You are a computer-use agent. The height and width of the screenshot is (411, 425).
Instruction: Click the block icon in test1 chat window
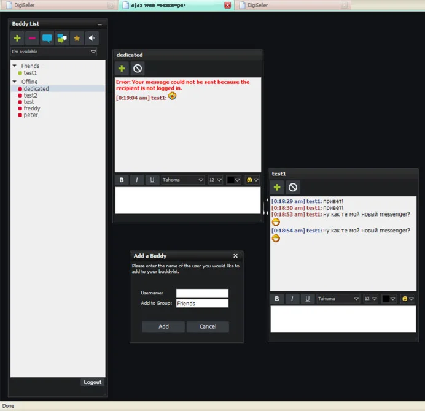293,187
